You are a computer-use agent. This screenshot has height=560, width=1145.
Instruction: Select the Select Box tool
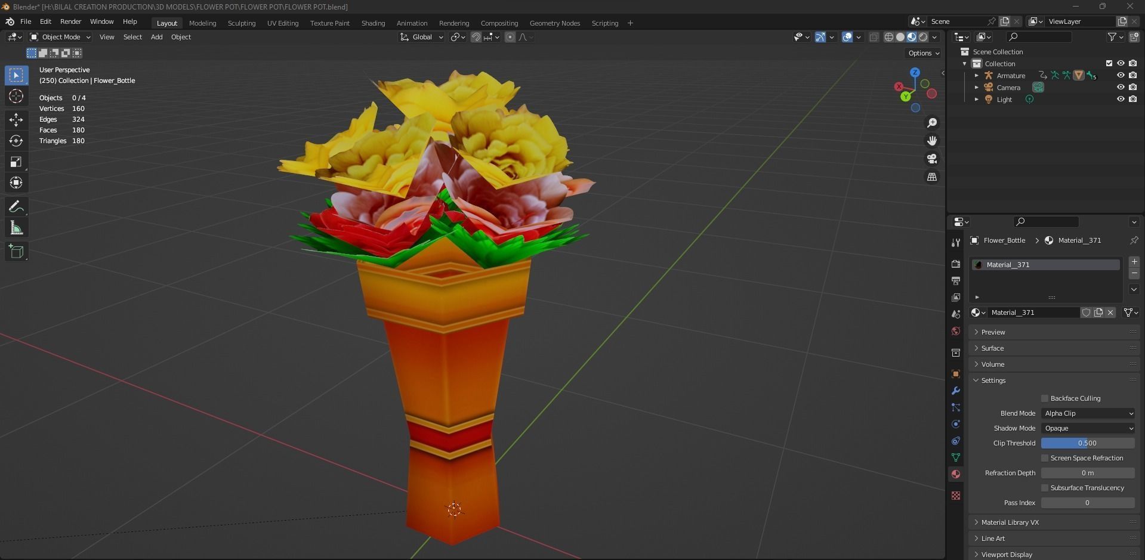[x=16, y=75]
